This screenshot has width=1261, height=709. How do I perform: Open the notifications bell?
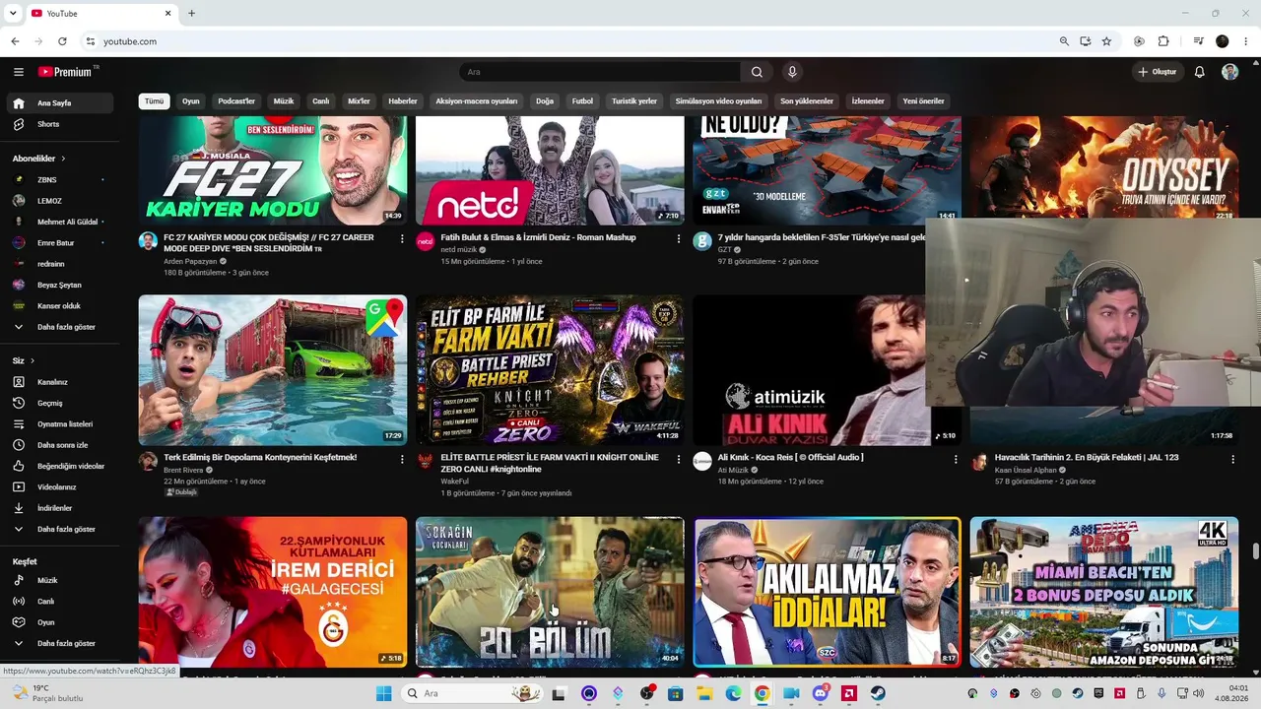pyautogui.click(x=1199, y=72)
